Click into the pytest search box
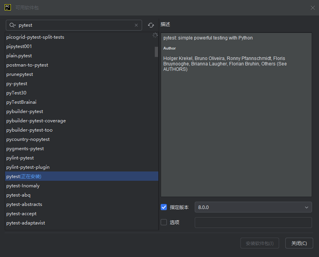 click(x=74, y=25)
